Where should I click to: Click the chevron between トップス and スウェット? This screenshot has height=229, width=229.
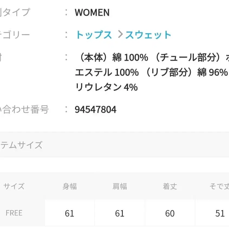(120, 35)
